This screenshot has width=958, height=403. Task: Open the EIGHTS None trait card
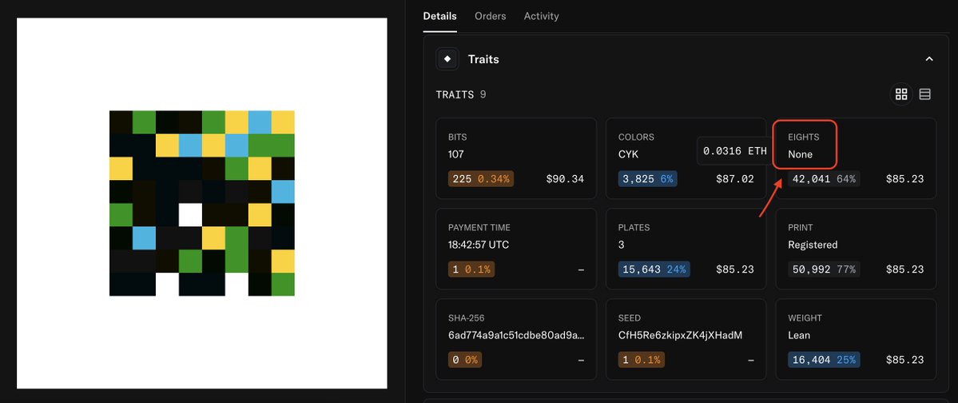click(x=856, y=158)
